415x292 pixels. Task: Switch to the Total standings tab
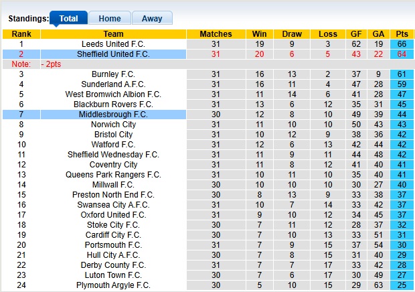(68, 19)
